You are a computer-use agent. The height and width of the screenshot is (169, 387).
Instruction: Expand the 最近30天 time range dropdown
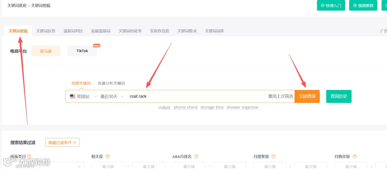(x=112, y=96)
